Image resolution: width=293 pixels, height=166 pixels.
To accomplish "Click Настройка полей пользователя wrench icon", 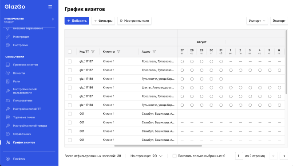I will click(8, 91).
